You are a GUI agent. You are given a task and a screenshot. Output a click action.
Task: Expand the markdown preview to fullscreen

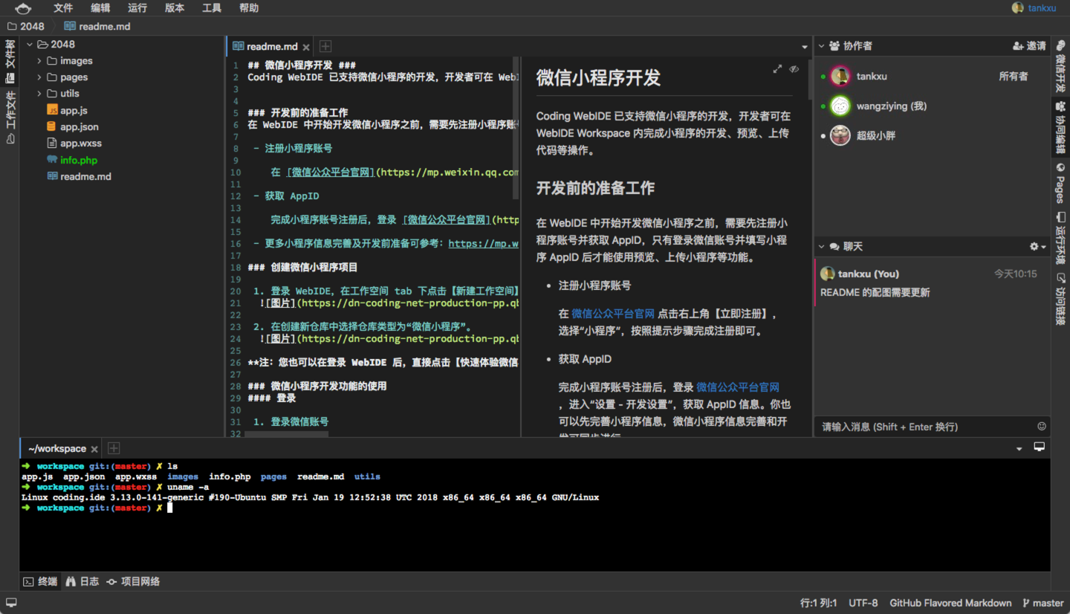[x=777, y=68]
